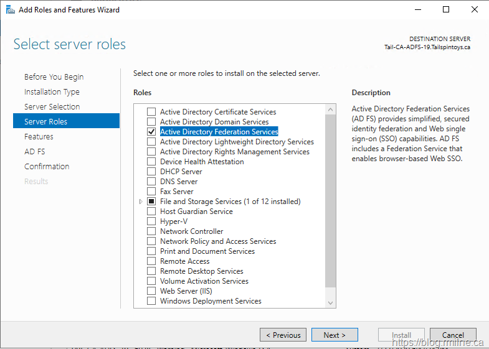
Task: Click the Next button
Action: 335,335
